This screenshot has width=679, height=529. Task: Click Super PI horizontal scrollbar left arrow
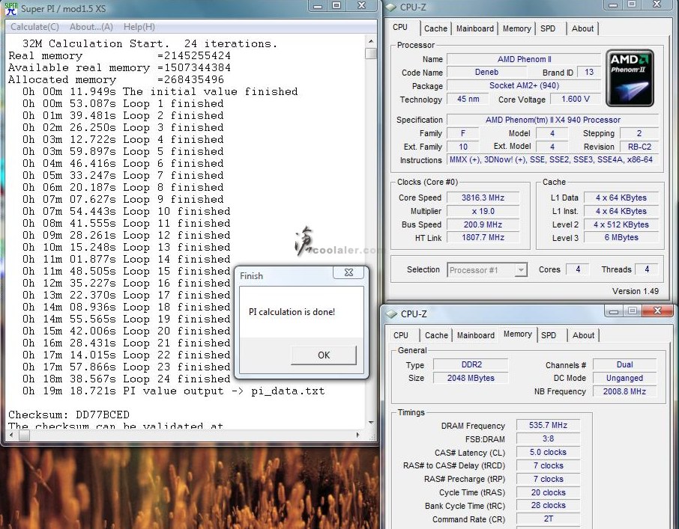(11, 435)
